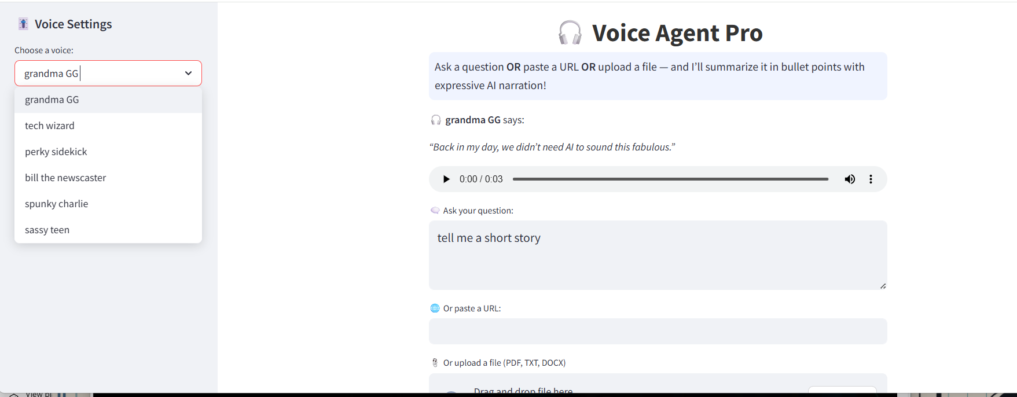This screenshot has height=397, width=1017.
Task: Click the Browse files button
Action: coord(842,392)
